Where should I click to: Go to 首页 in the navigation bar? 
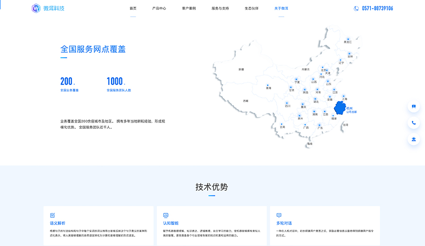[x=133, y=8]
